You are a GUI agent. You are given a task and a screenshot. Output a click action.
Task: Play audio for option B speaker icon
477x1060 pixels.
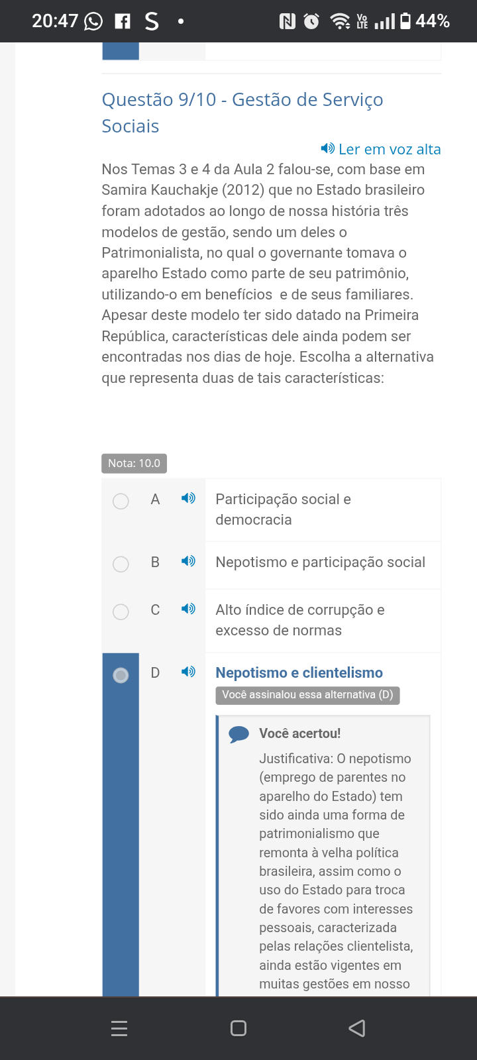click(188, 561)
